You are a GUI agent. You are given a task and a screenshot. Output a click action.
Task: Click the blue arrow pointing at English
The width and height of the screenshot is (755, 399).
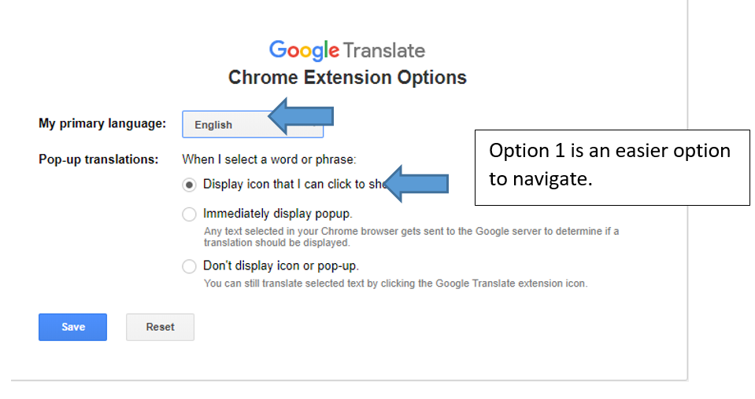point(301,116)
